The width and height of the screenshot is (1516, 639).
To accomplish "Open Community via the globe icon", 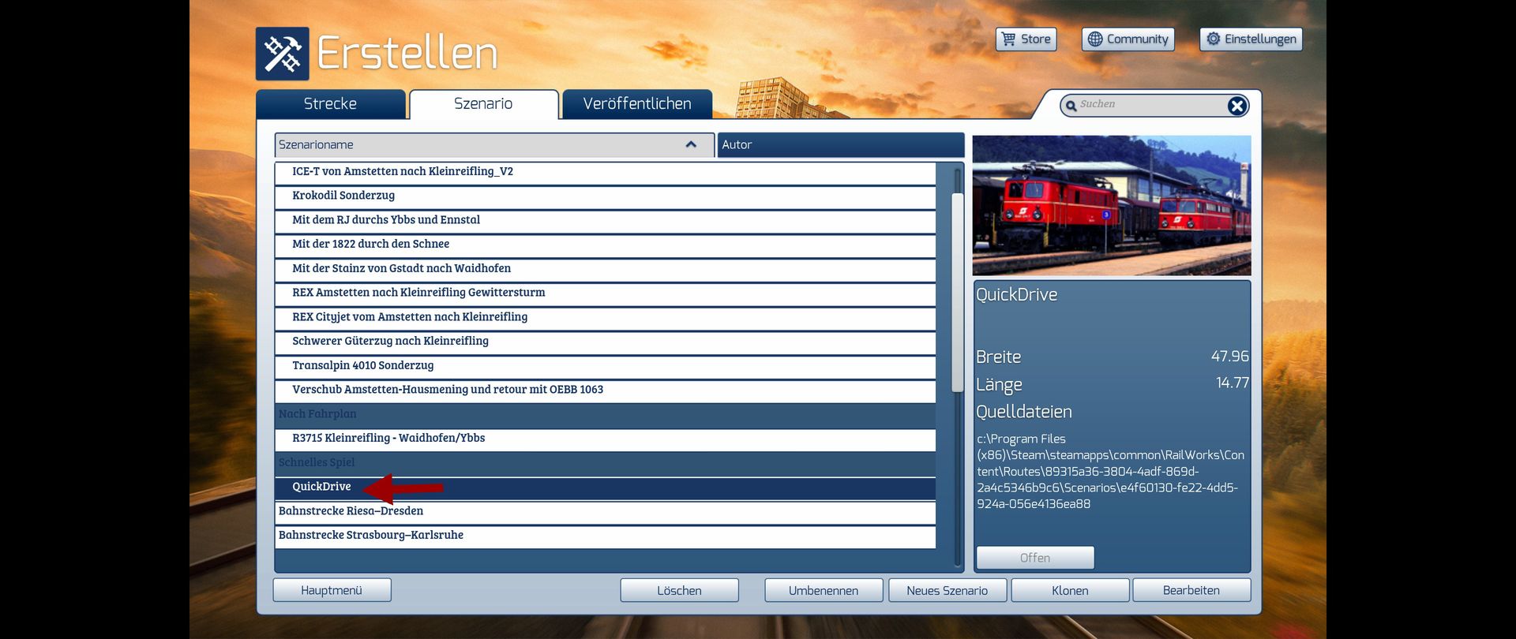I will point(1095,39).
